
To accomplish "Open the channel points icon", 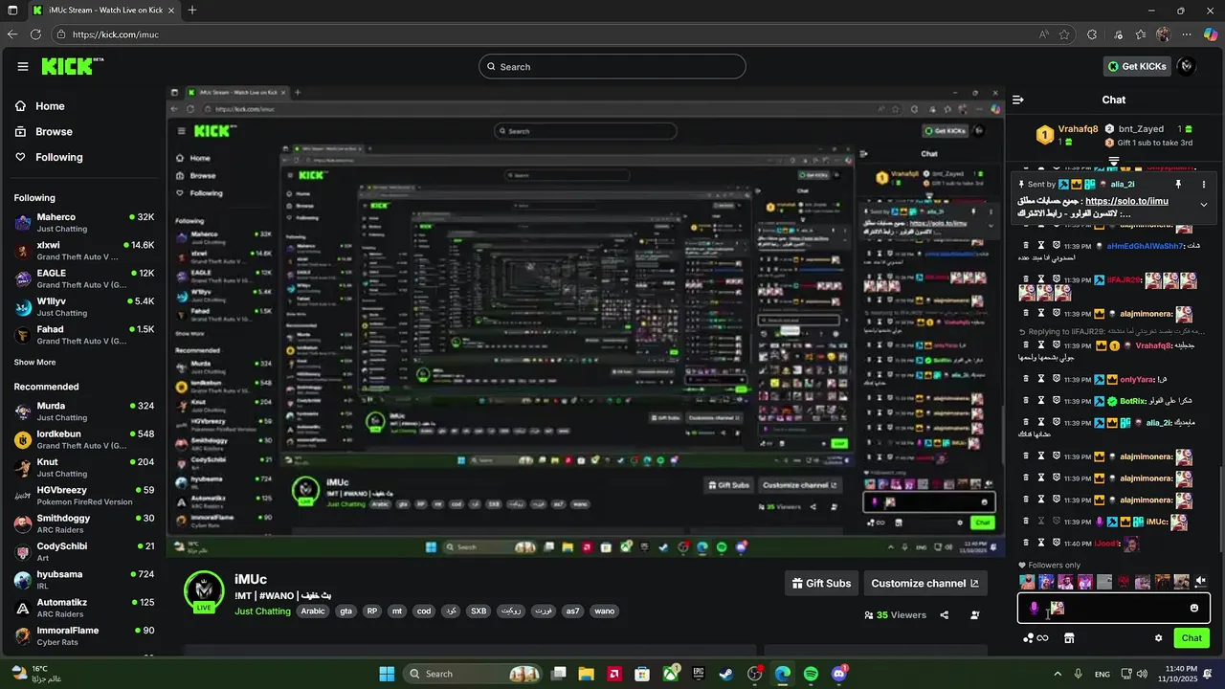I will [x=1036, y=638].
